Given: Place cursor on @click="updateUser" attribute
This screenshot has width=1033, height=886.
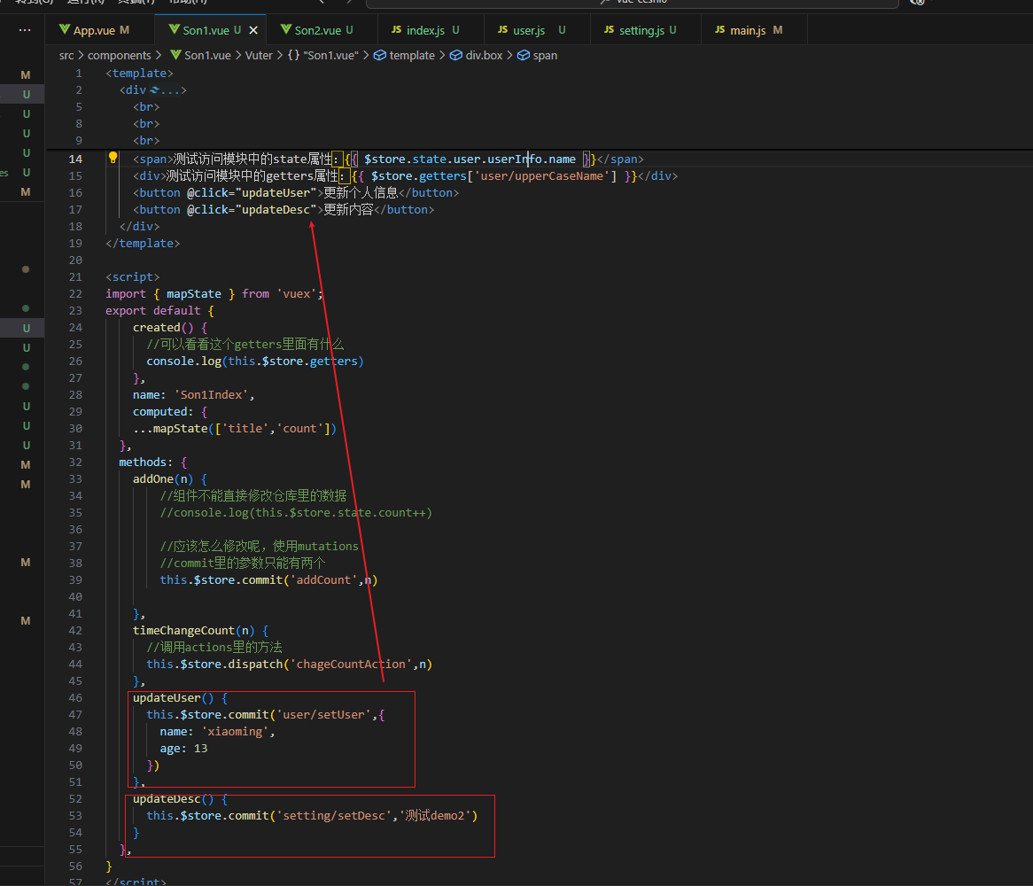Looking at the screenshot, I should 252,192.
